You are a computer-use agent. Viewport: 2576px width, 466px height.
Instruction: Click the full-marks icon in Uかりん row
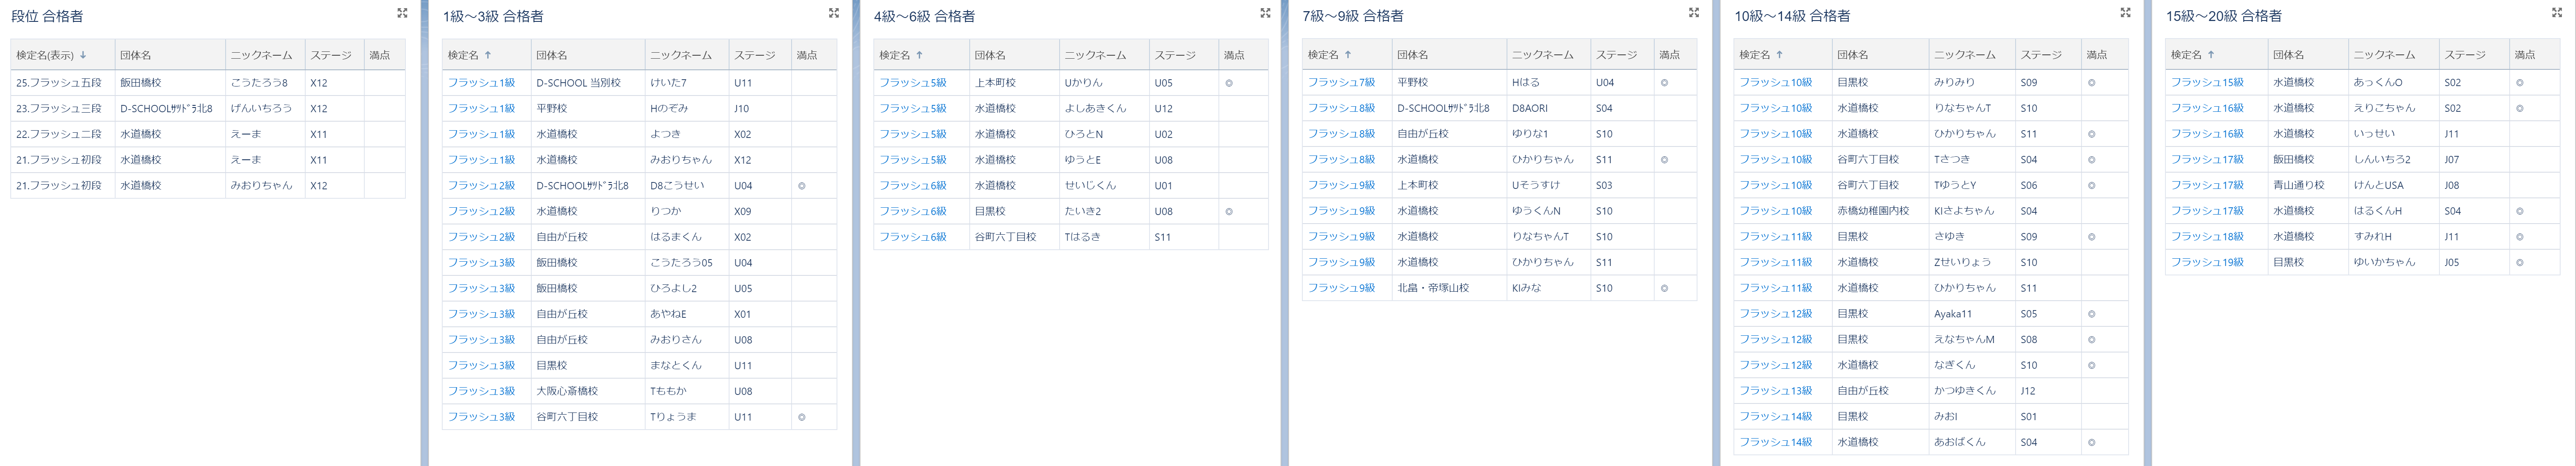coord(1229,83)
